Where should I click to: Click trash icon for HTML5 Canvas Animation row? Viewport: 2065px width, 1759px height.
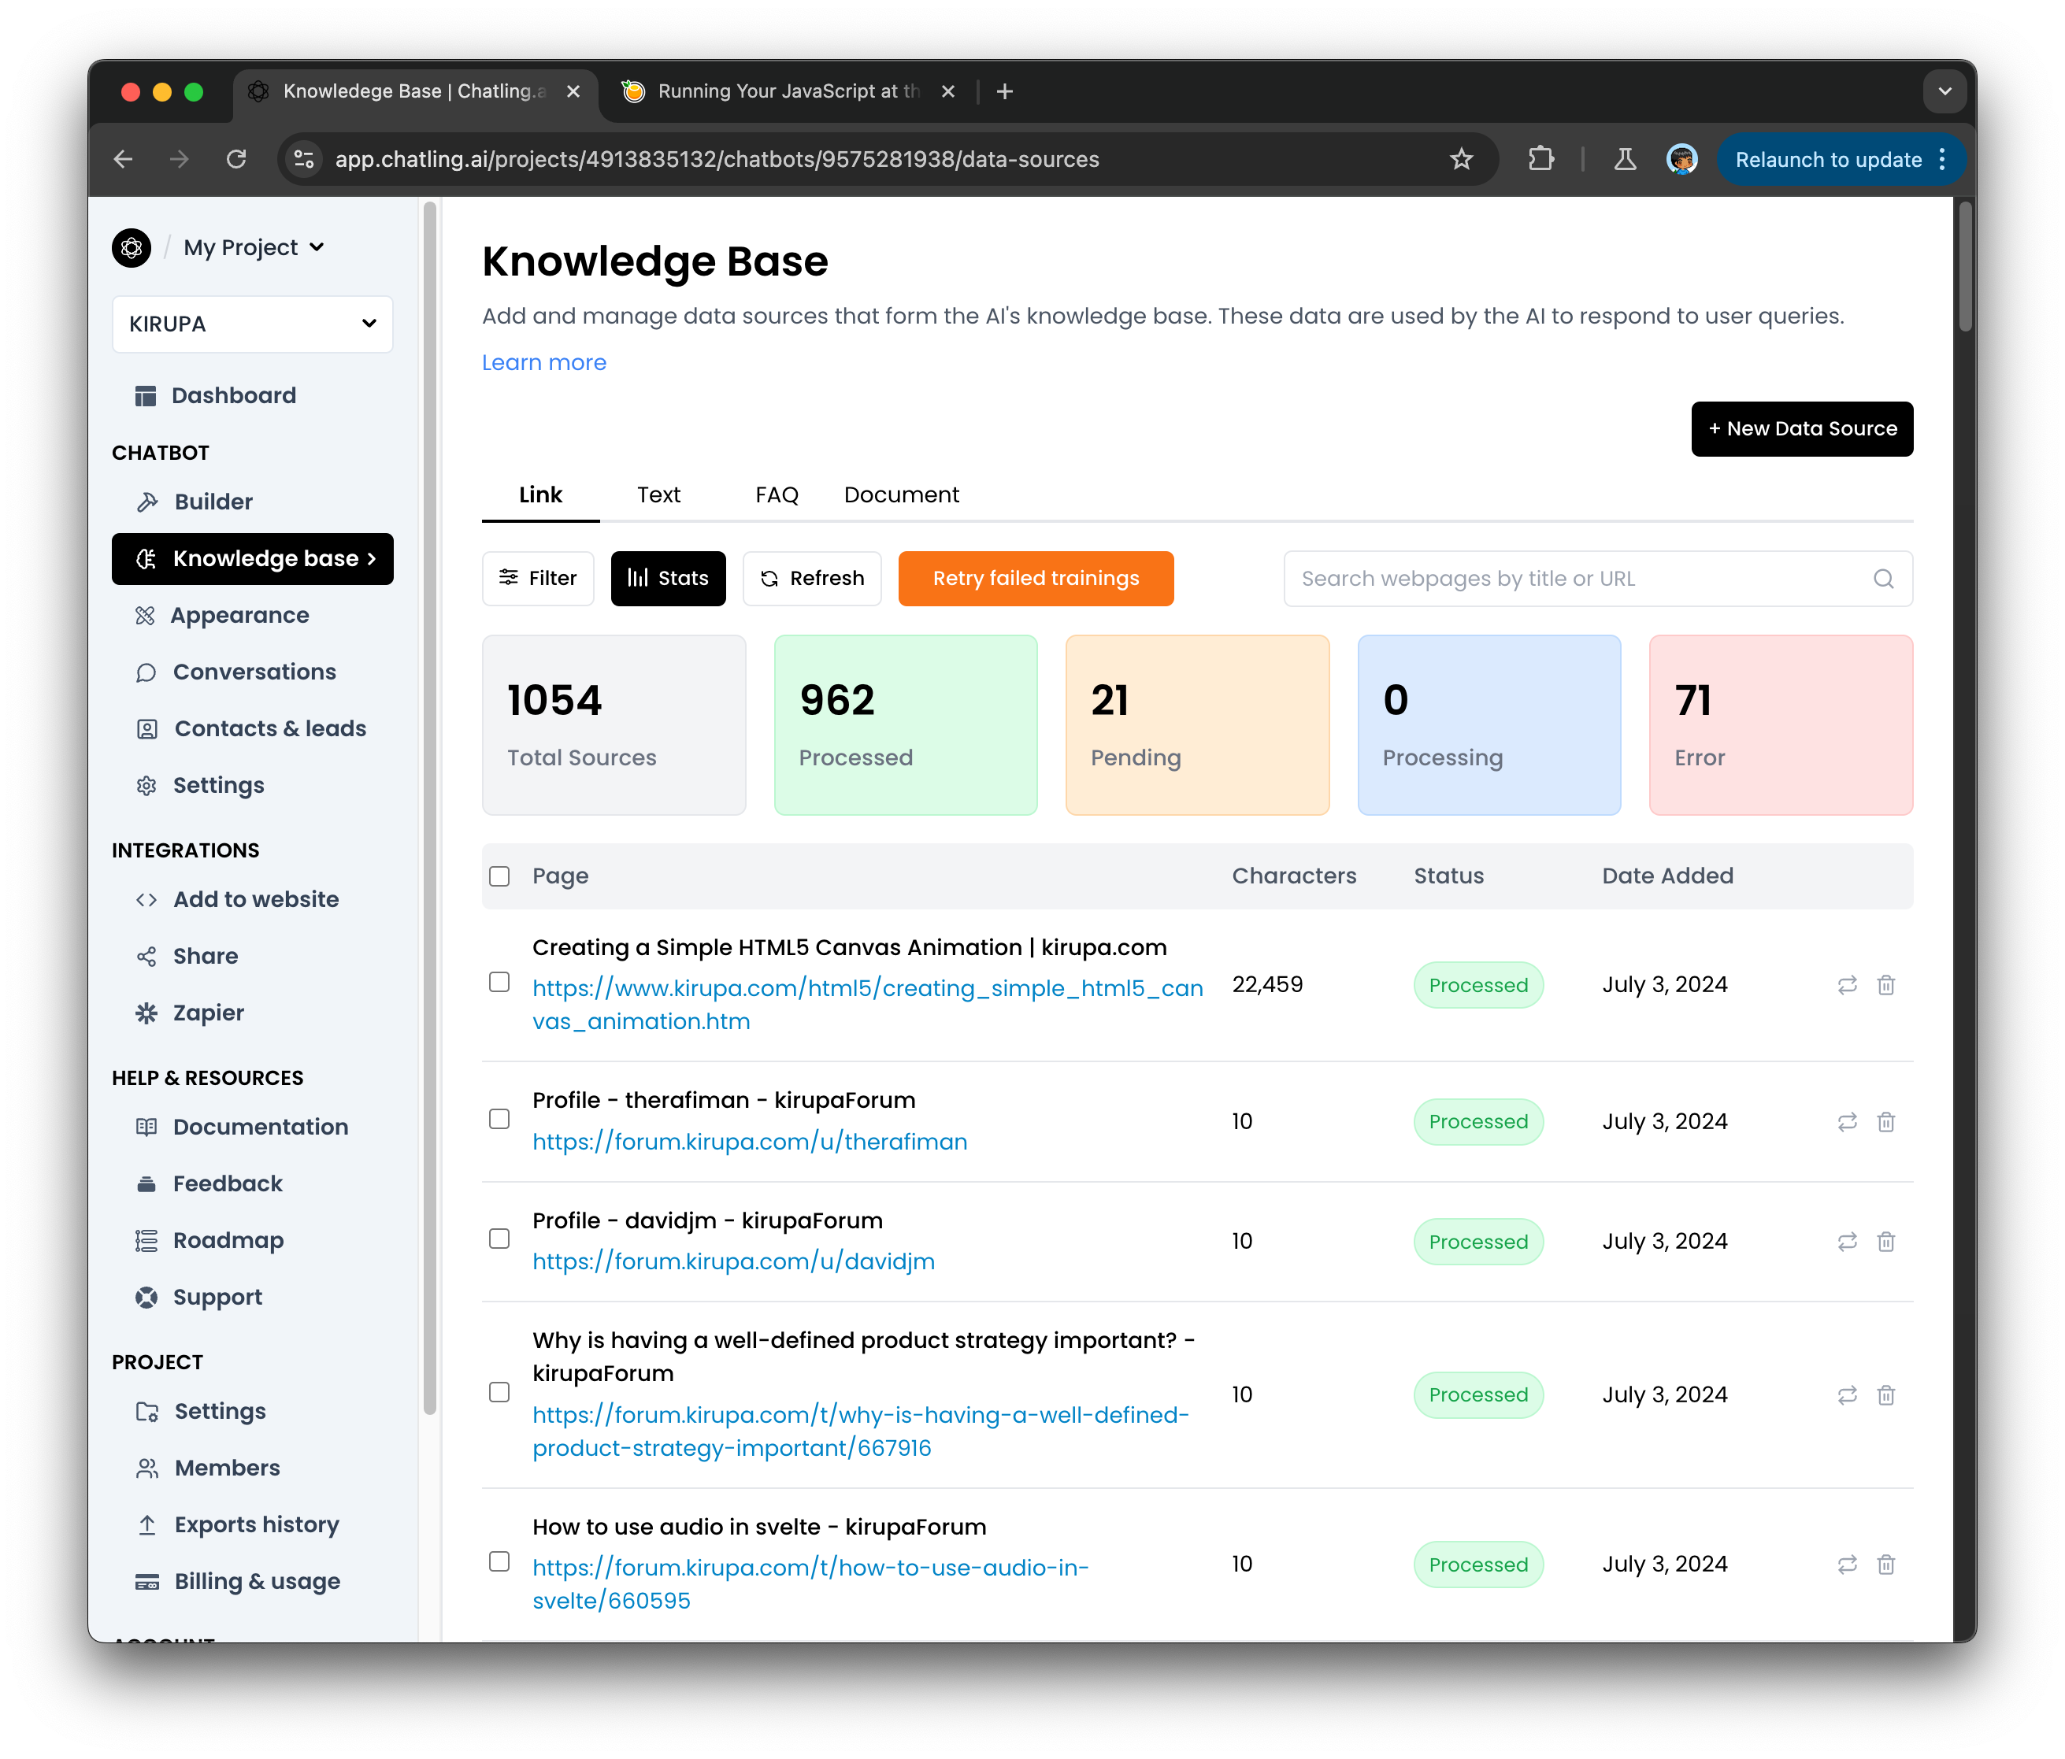(x=1885, y=985)
